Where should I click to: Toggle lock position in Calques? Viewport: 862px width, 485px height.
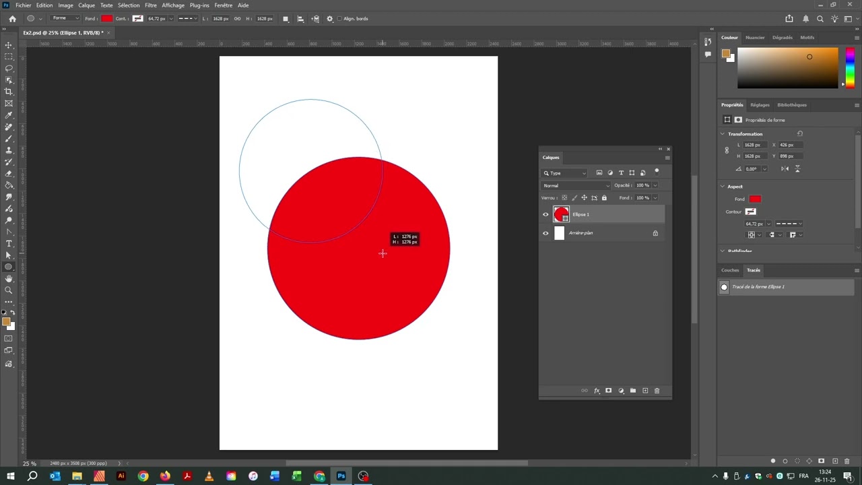pyautogui.click(x=584, y=198)
